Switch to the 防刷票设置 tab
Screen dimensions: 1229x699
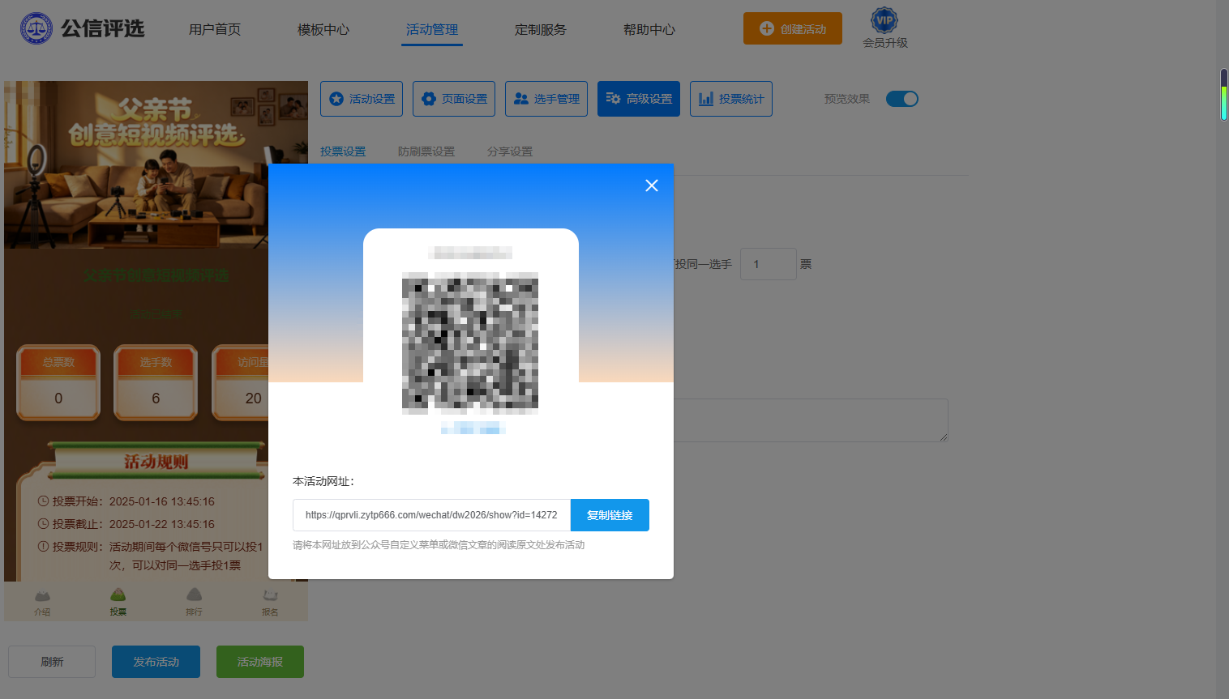[x=426, y=151]
